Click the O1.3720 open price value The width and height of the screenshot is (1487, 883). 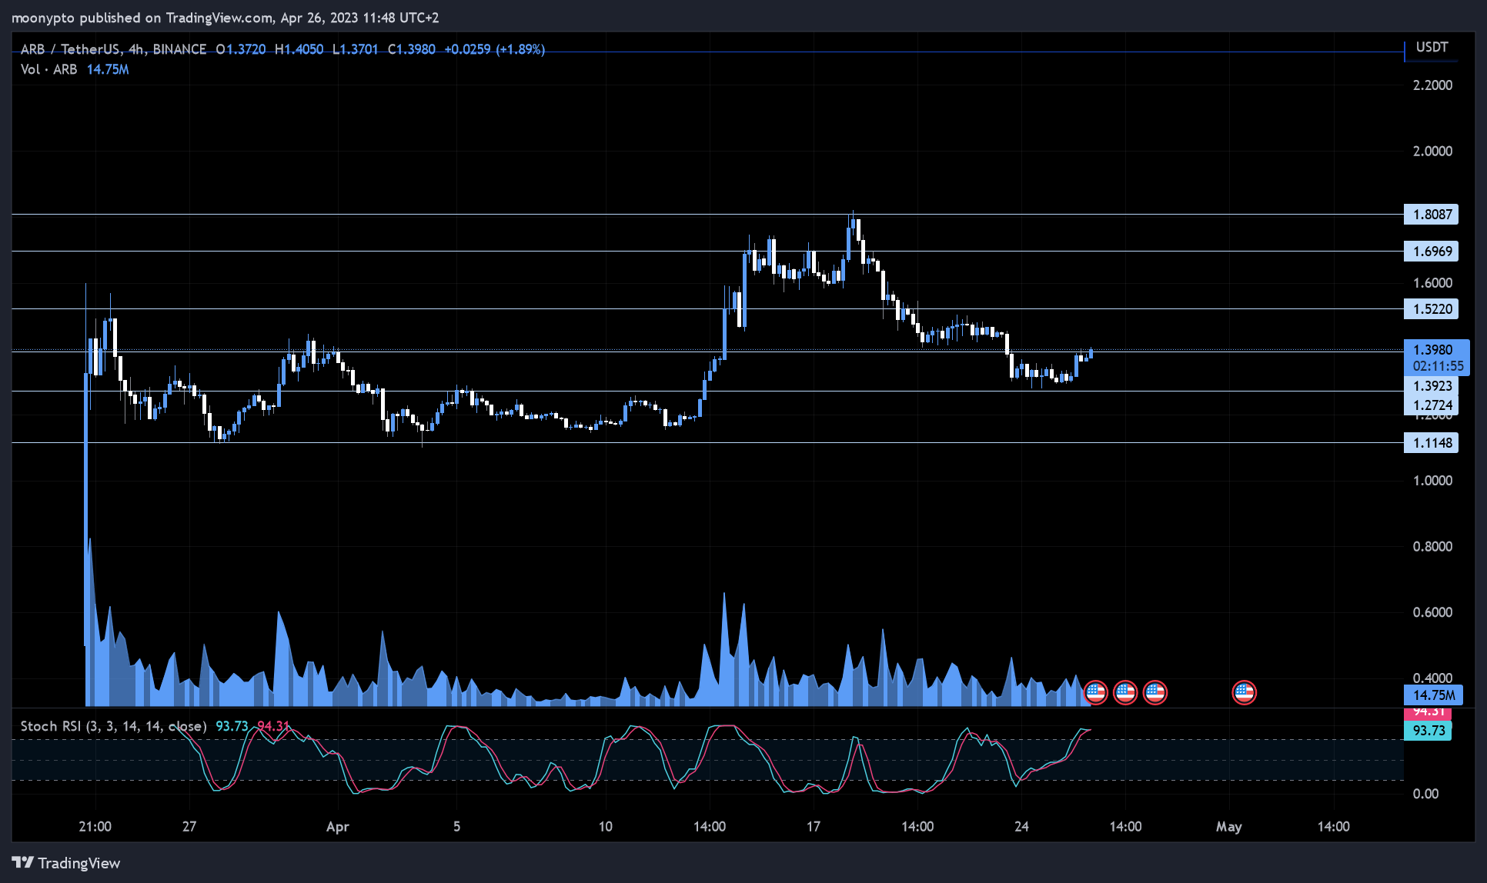[x=241, y=49]
